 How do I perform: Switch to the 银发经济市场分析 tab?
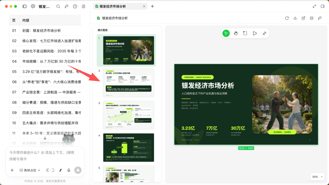120,6
